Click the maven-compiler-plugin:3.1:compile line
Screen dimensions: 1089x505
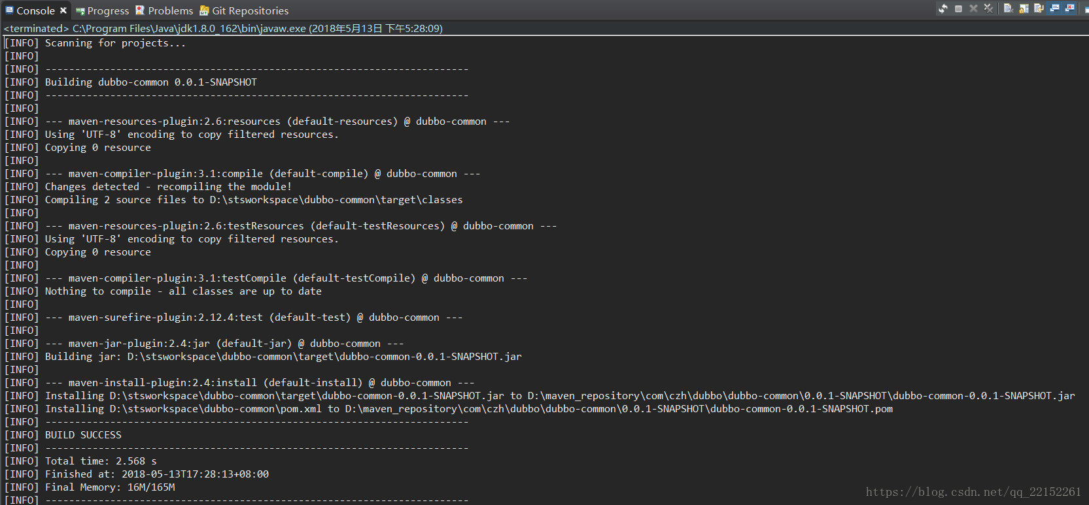[x=243, y=174]
